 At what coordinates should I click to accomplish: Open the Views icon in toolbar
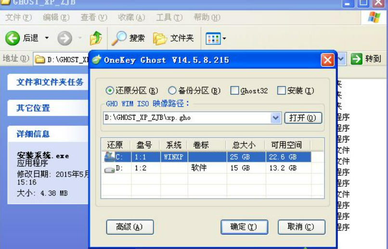[x=213, y=38]
